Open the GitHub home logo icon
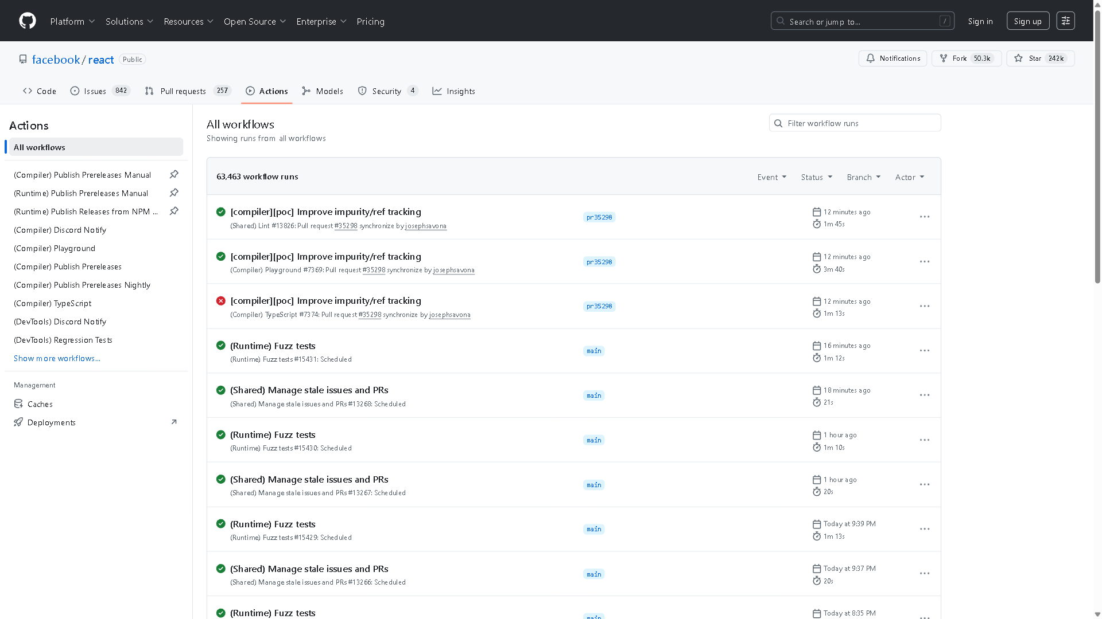Screen dimensions: 1102x619 [27, 21]
